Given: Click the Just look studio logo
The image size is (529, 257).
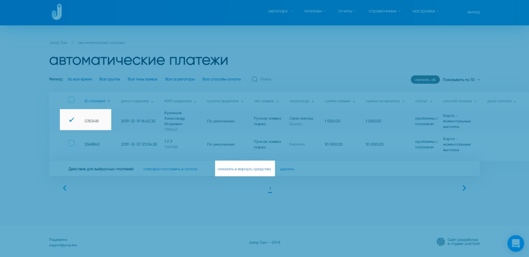Looking at the screenshot, I should [441, 242].
